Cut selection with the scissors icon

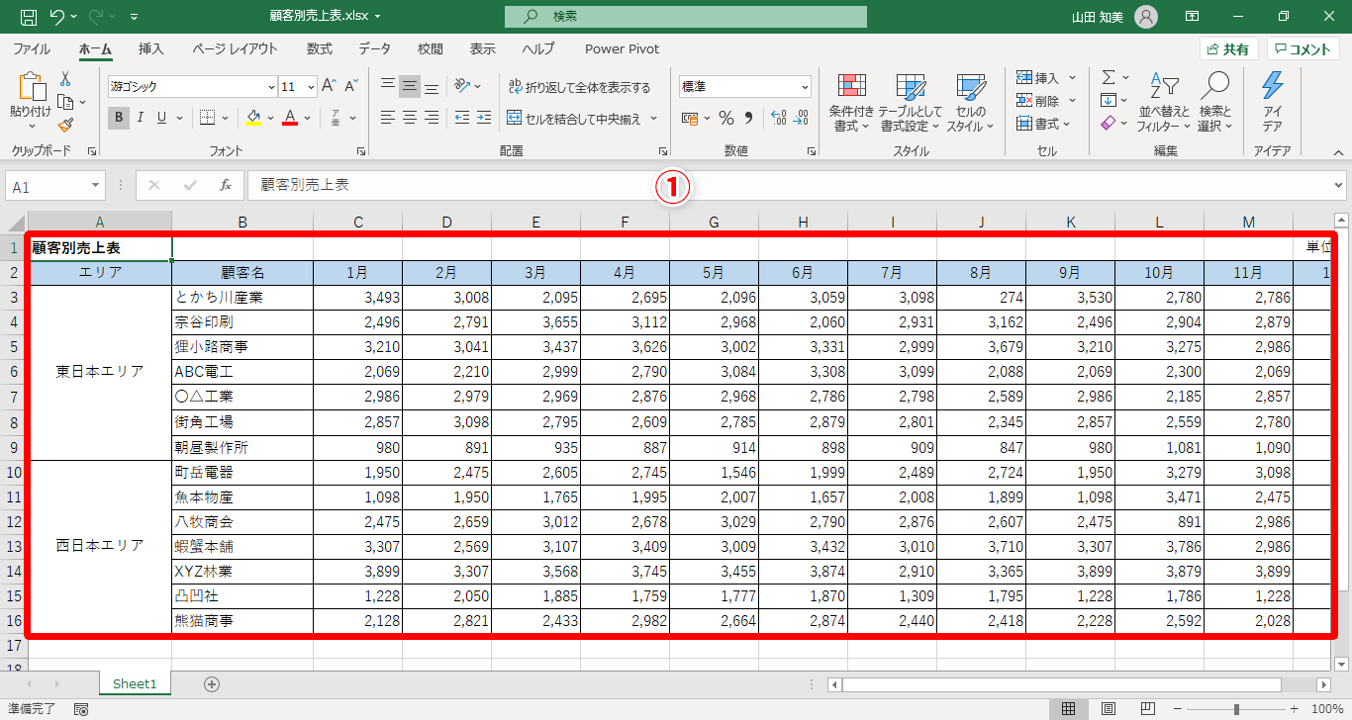pyautogui.click(x=65, y=78)
